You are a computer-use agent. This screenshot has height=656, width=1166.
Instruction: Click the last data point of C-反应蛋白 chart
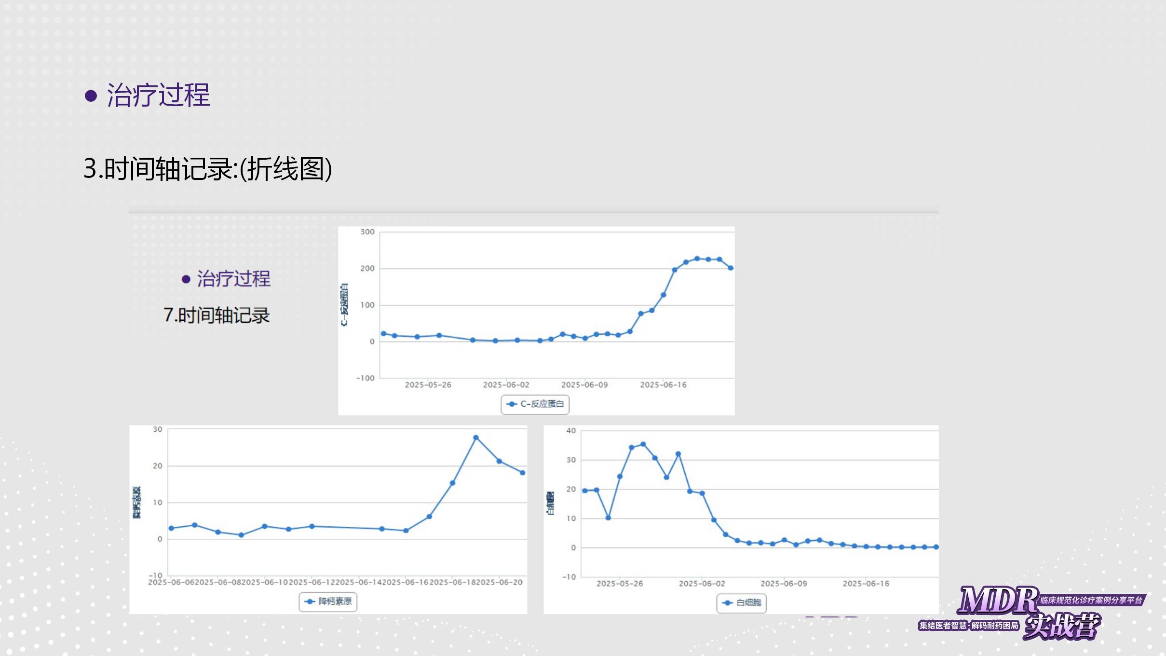[731, 268]
